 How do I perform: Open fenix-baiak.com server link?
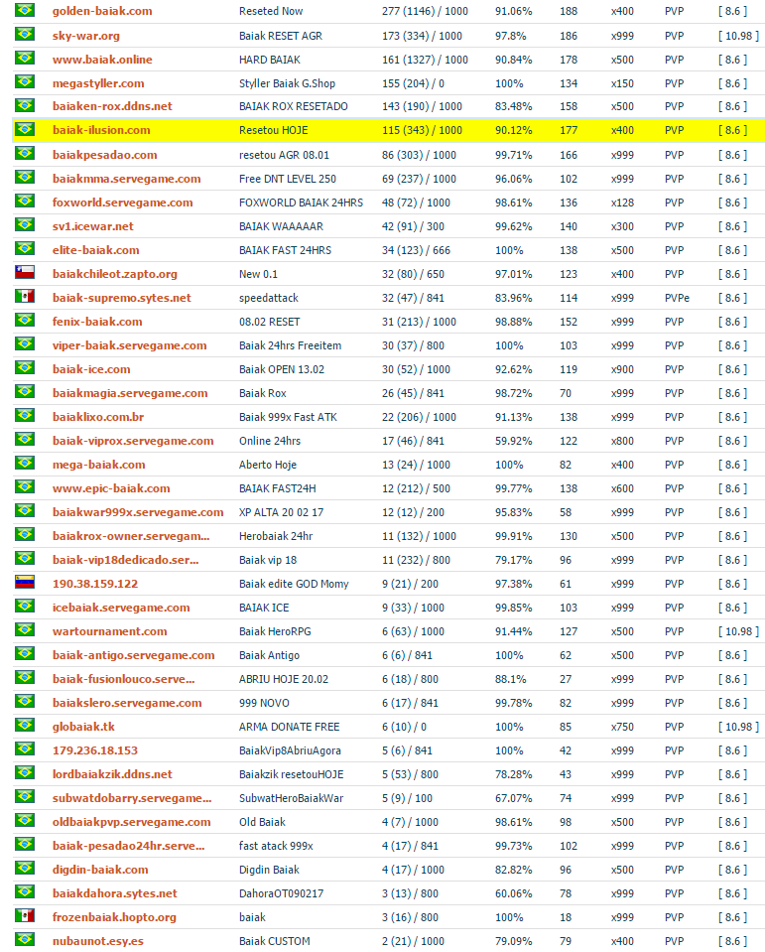(97, 322)
